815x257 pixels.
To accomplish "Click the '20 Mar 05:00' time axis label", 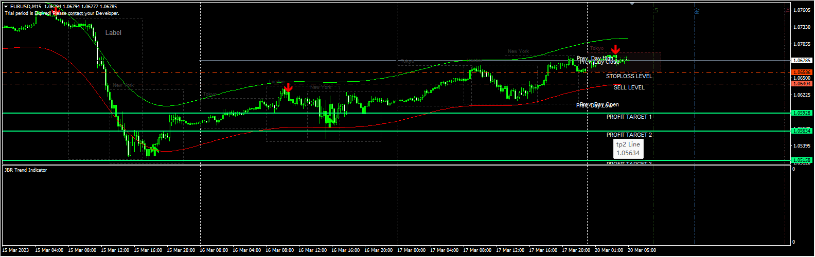I will point(642,250).
